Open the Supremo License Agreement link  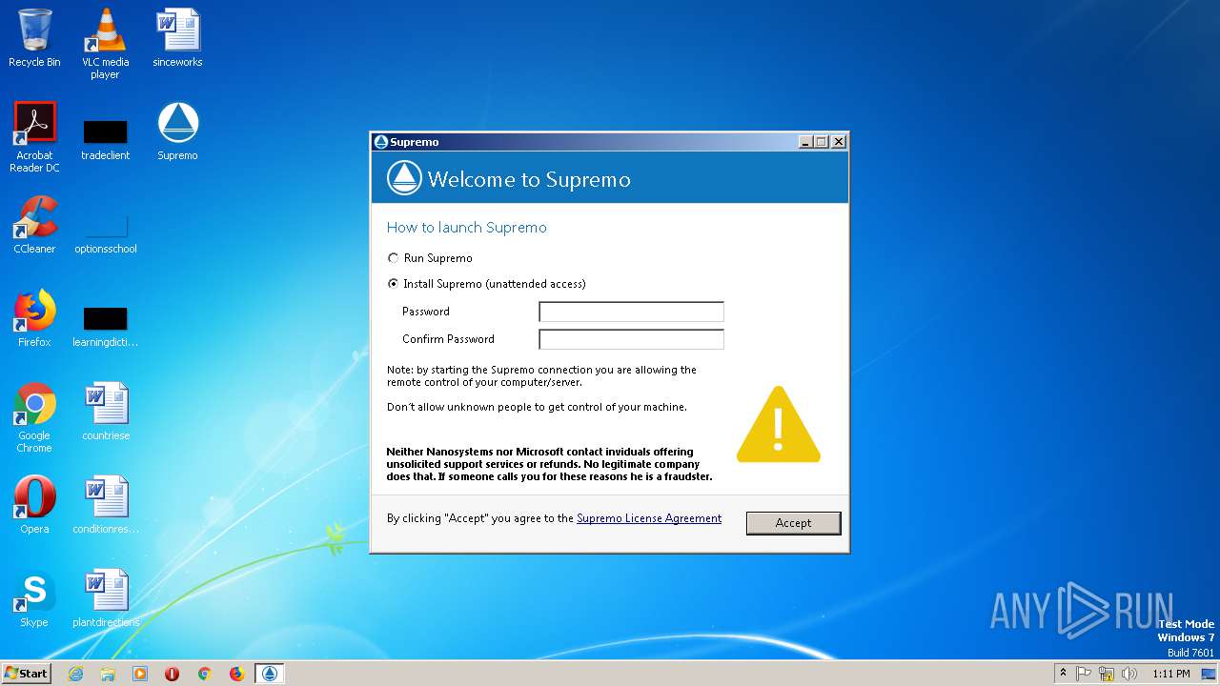(x=649, y=518)
